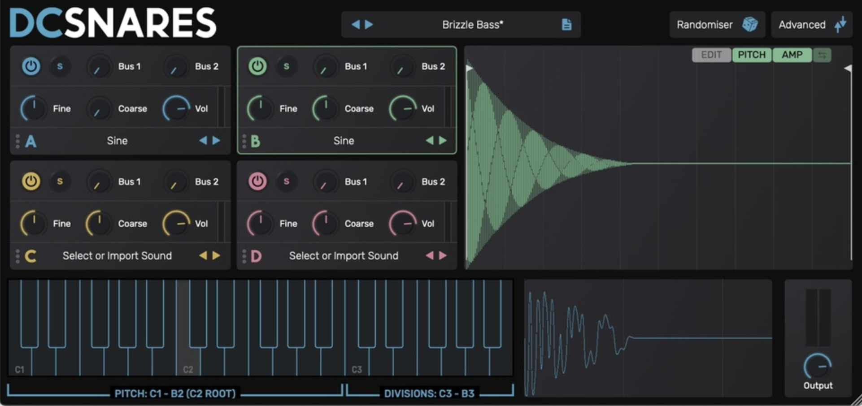Grab layer A drag handle dots
This screenshot has height=406, width=862.
(17, 141)
